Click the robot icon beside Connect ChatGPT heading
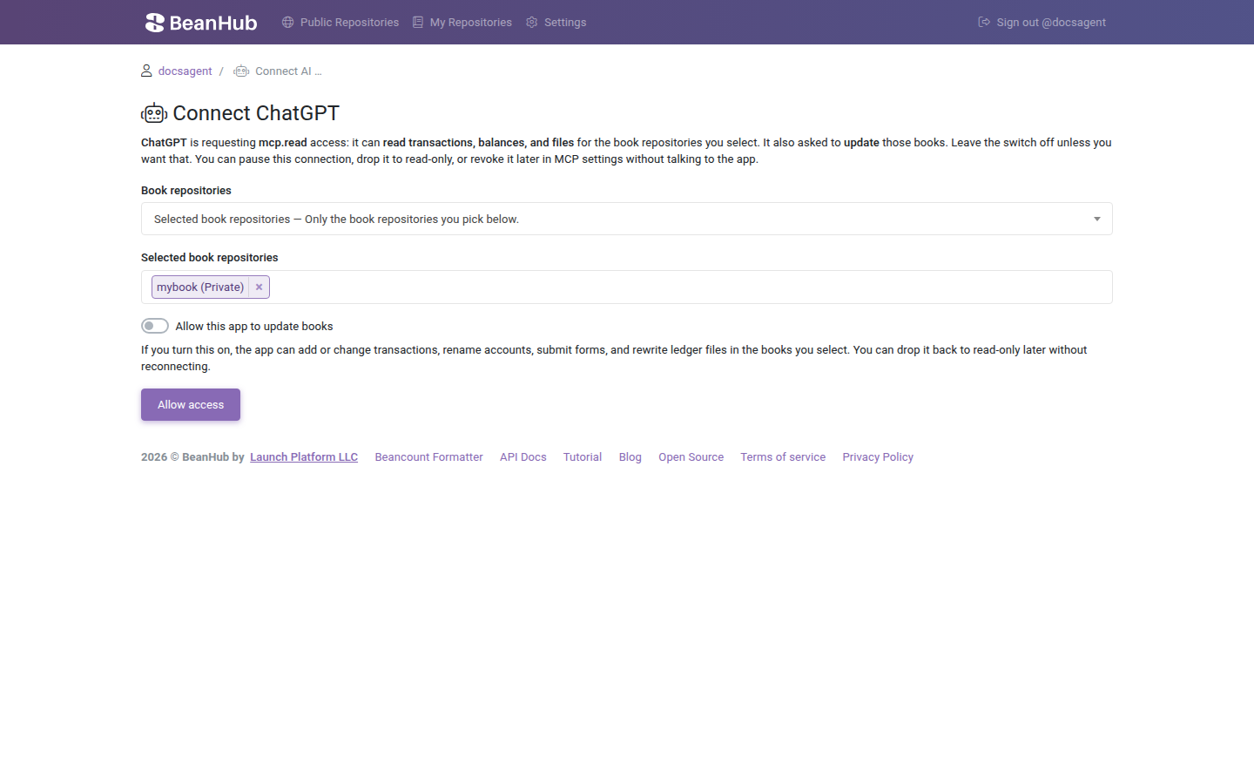Image resolution: width=1254 pixels, height=784 pixels. click(x=154, y=113)
